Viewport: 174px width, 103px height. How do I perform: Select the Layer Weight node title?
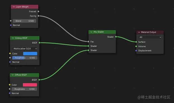click(22, 7)
